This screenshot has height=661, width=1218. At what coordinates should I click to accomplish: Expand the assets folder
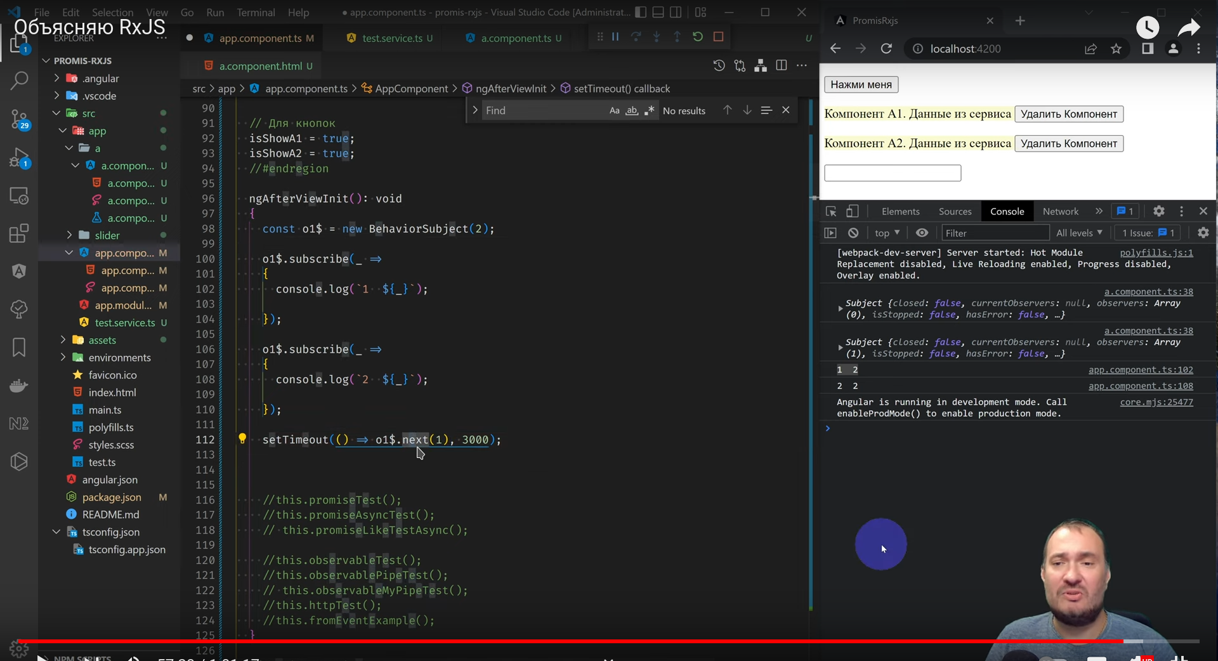63,340
